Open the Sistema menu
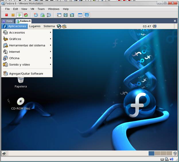Viewport: 179px width, 162px height. click(49, 26)
